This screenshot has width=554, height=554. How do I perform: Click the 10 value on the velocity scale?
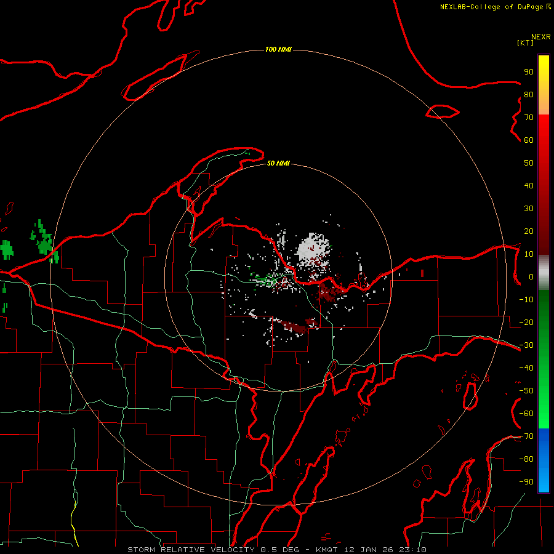(x=529, y=254)
